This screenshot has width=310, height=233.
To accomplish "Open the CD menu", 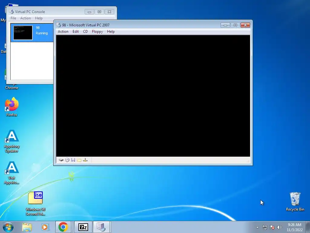I will [85, 32].
